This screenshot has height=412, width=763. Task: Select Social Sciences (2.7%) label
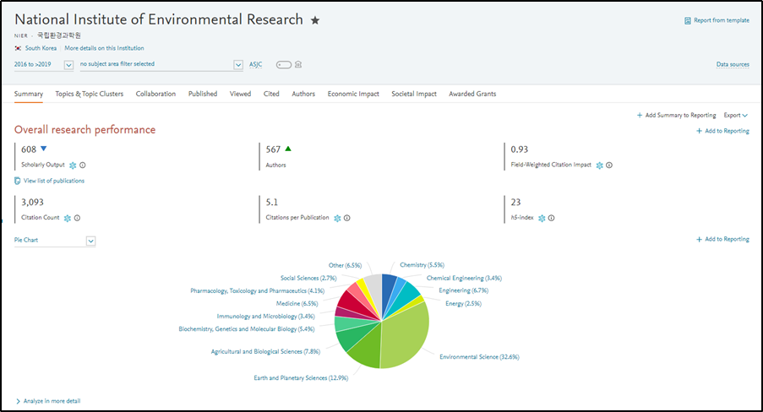pyautogui.click(x=308, y=279)
